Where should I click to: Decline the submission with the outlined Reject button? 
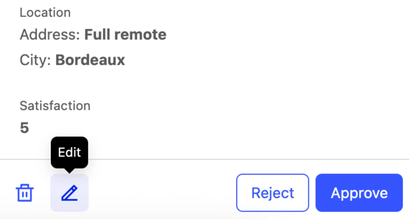coord(273,193)
